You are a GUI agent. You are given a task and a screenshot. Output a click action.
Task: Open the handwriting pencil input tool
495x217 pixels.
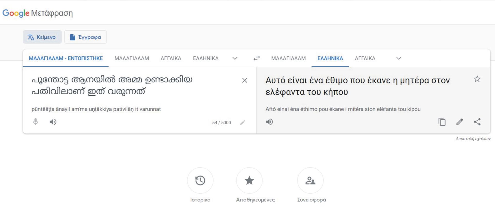pyautogui.click(x=243, y=123)
